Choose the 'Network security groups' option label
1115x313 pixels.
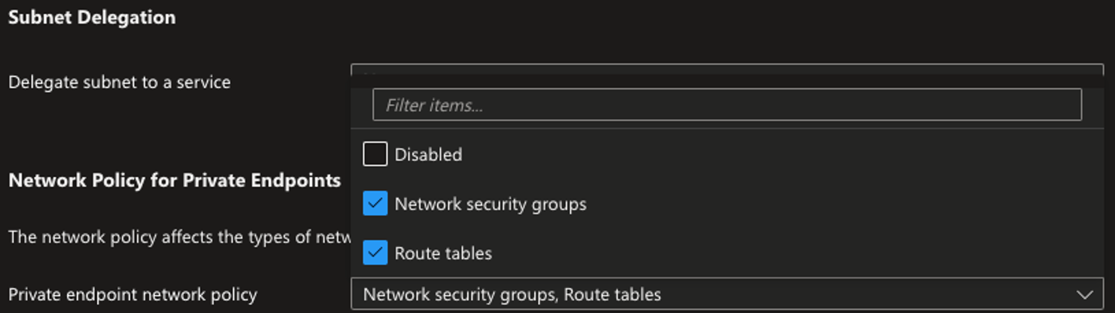point(490,204)
